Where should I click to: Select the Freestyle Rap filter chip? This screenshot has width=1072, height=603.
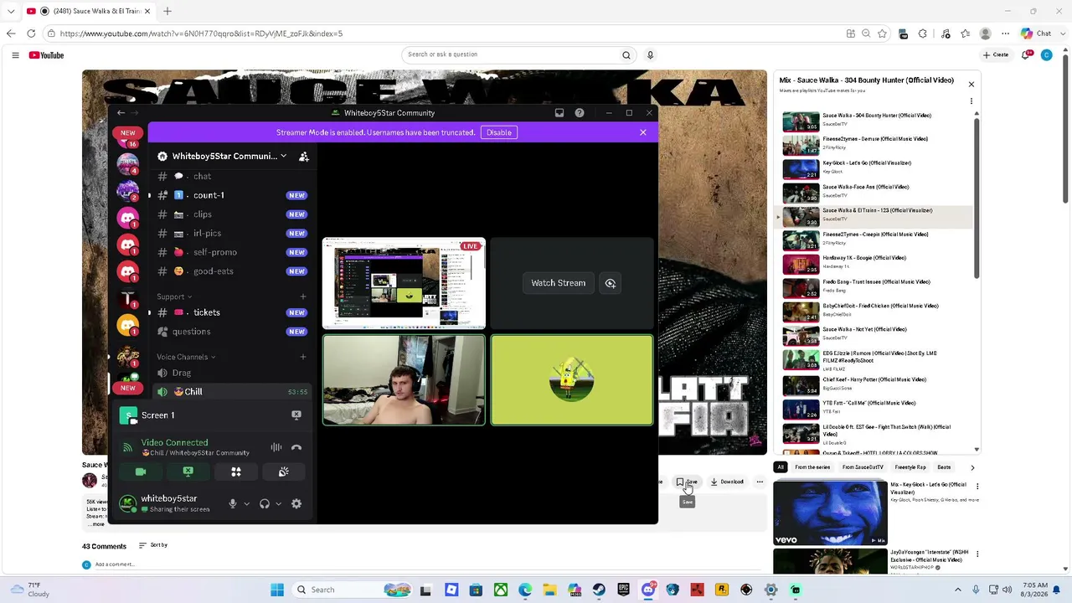point(910,467)
